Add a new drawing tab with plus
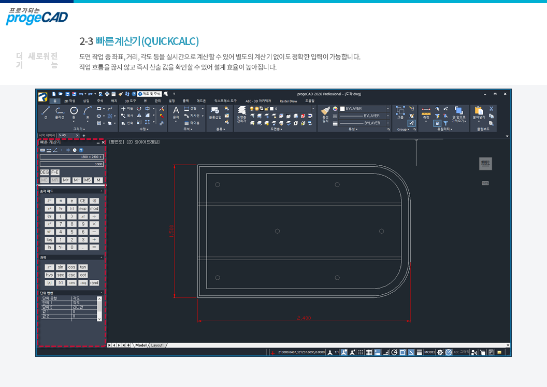 [84, 135]
